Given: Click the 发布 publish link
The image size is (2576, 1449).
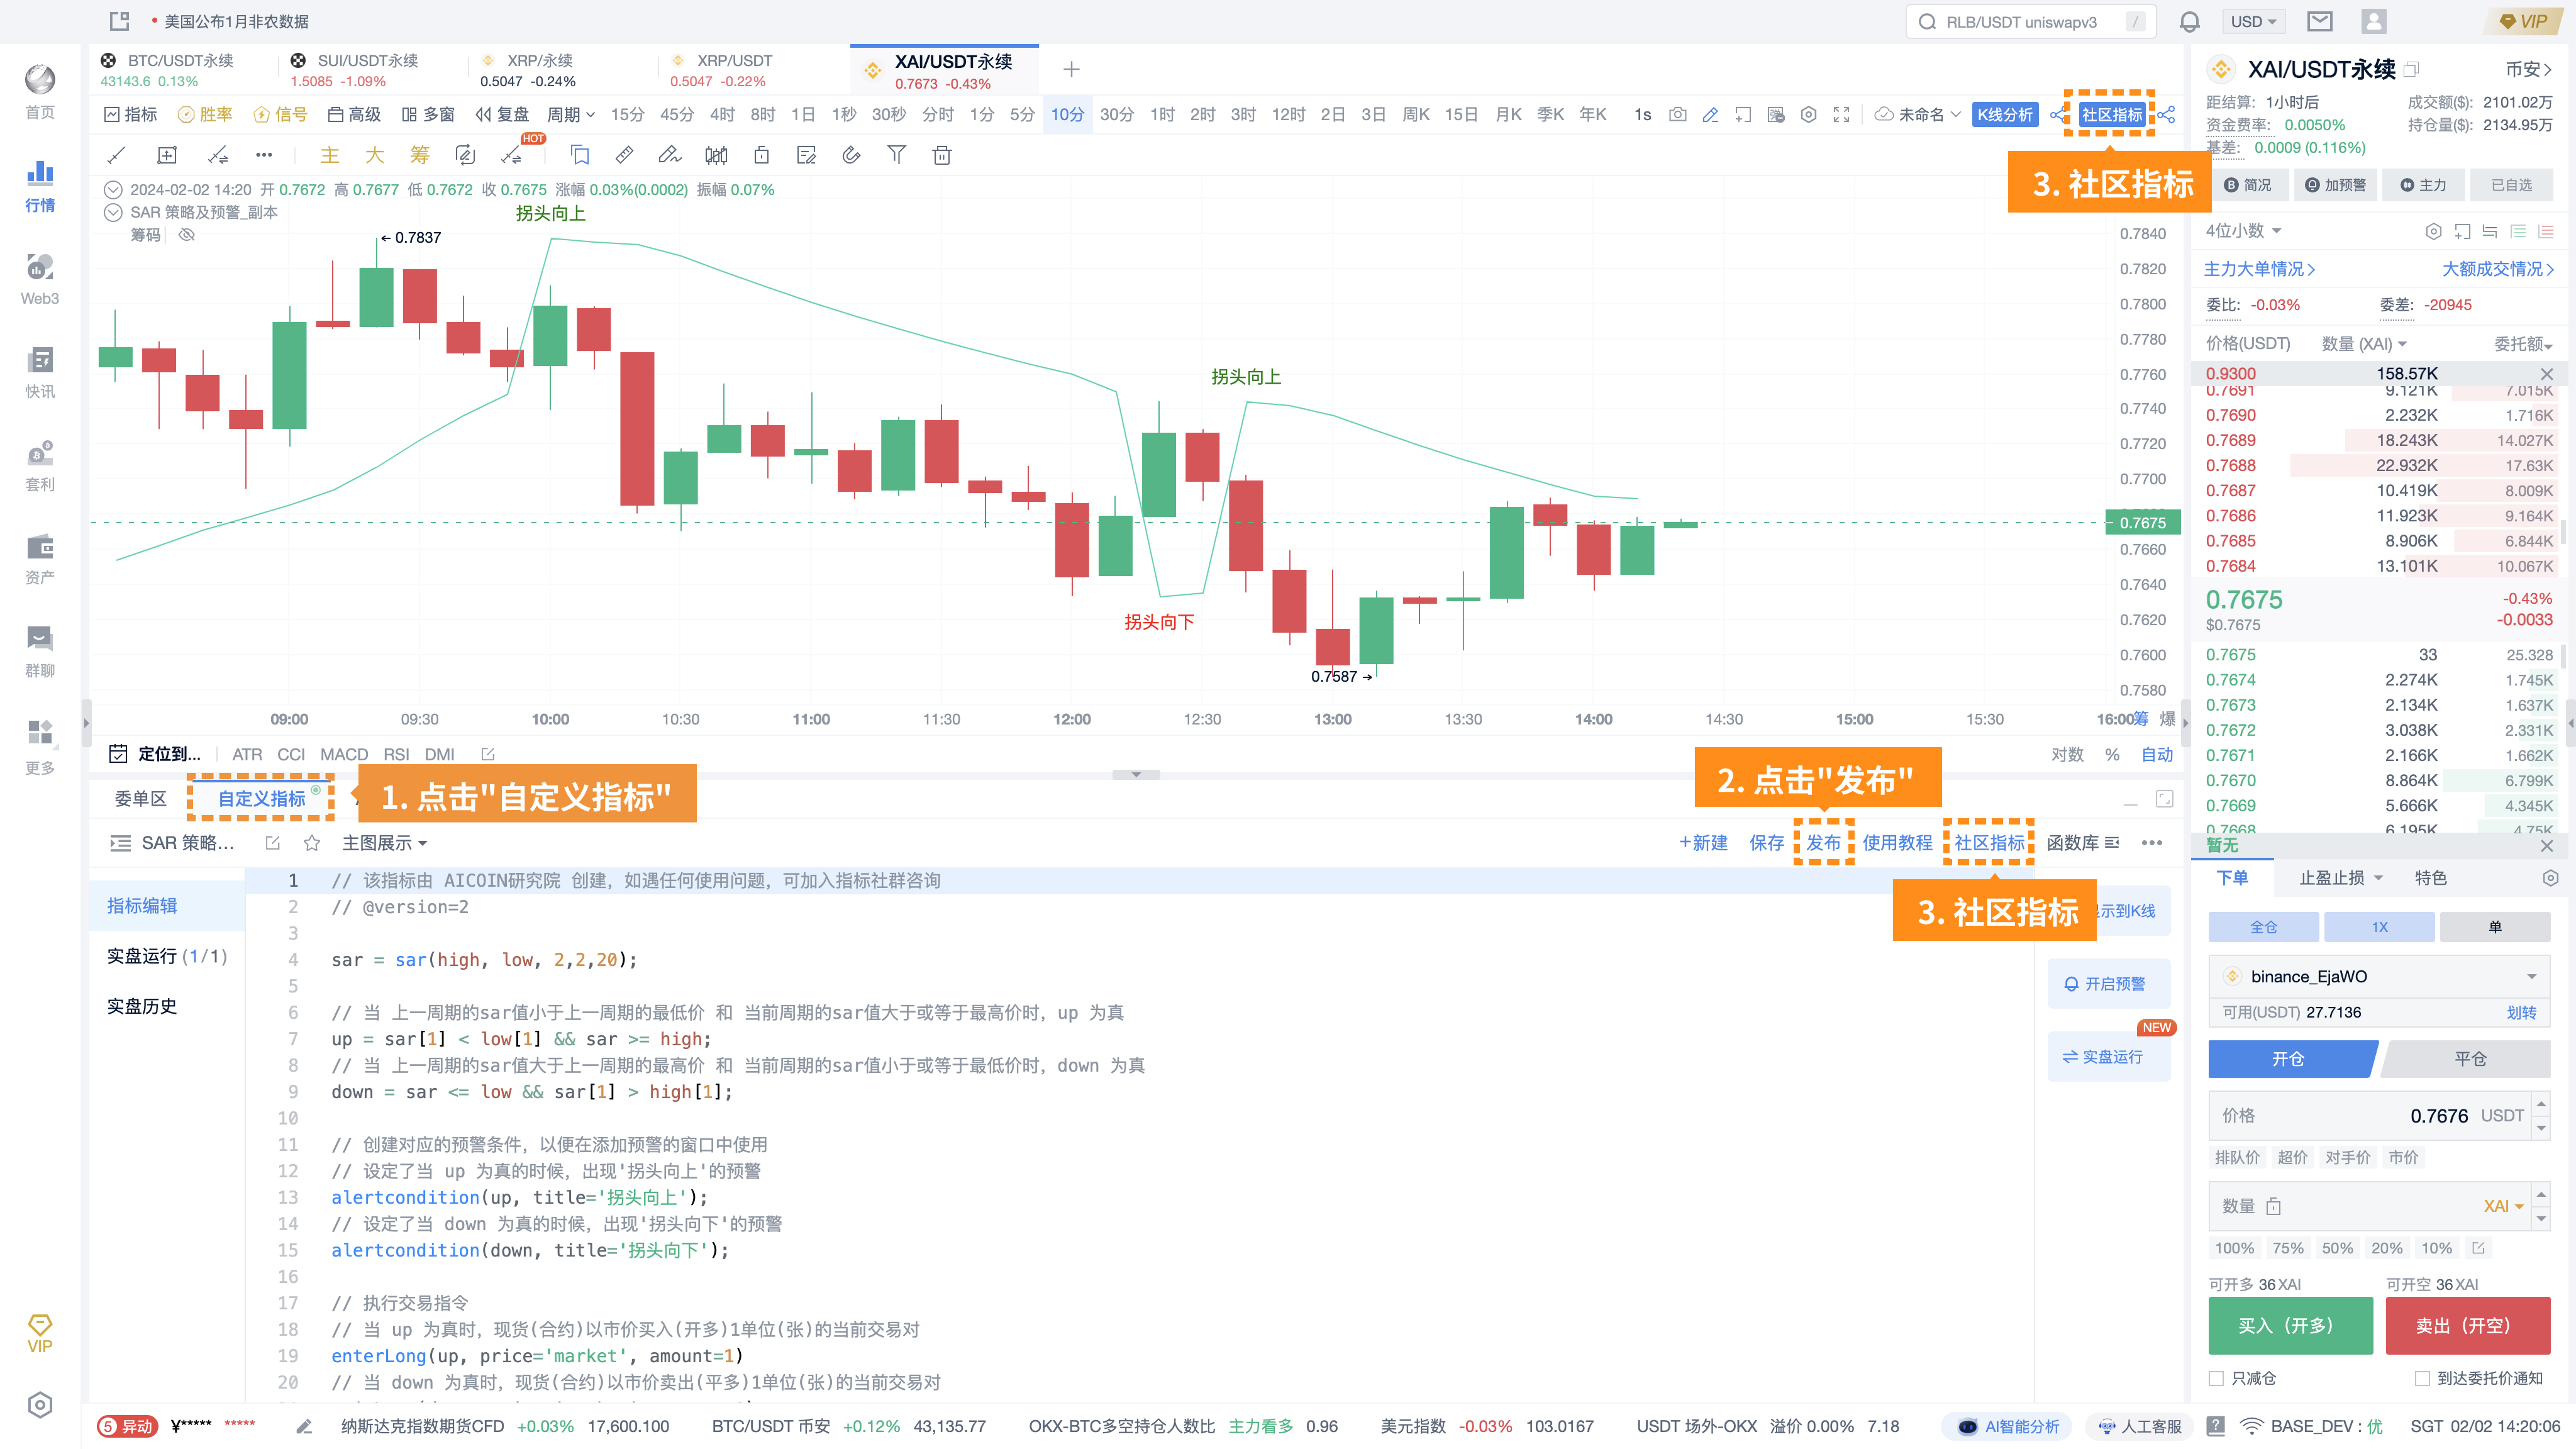Looking at the screenshot, I should (1823, 843).
